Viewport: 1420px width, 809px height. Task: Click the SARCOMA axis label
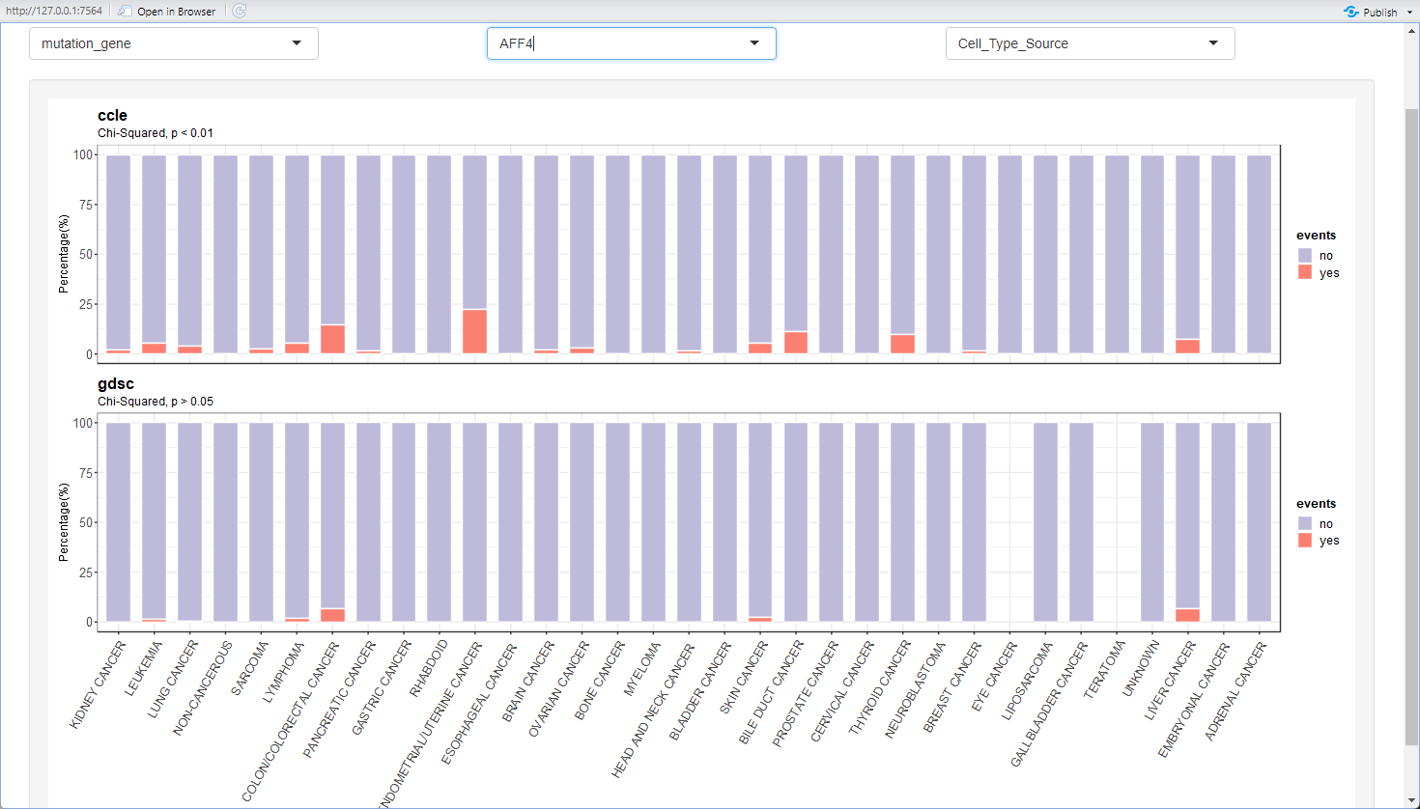[x=249, y=668]
